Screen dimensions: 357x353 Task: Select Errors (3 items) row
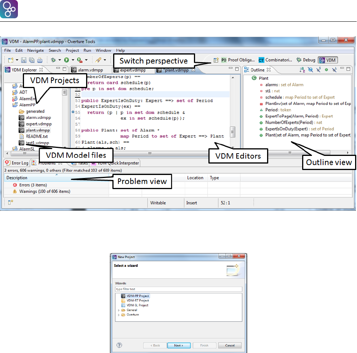pyautogui.click(x=30, y=185)
